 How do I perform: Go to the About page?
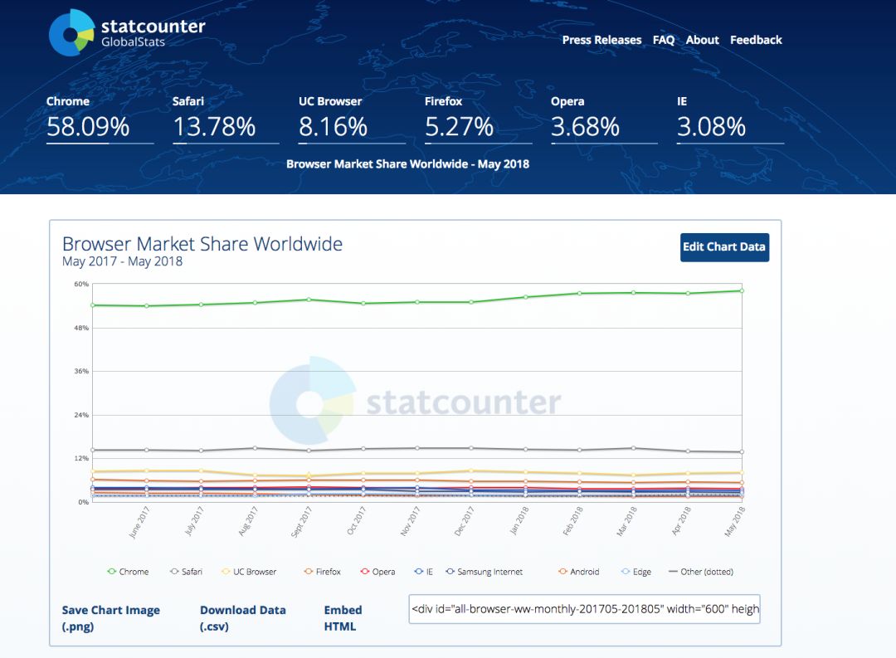coord(702,40)
